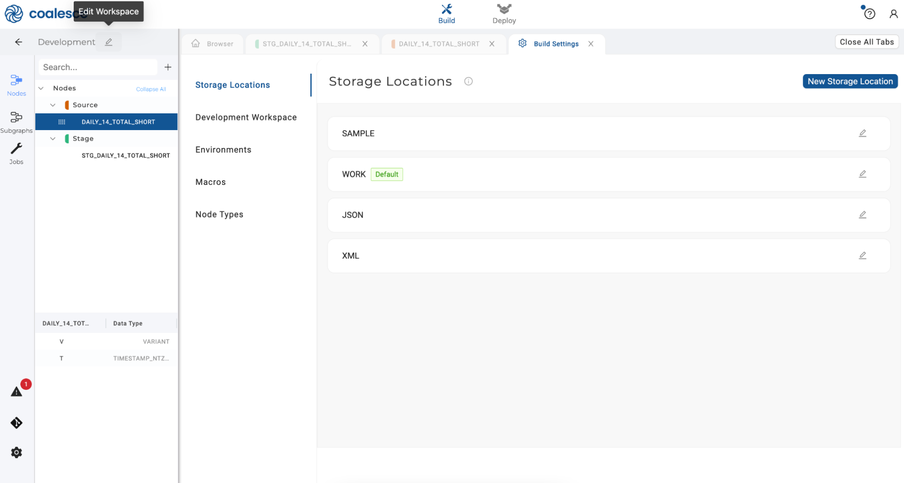
Task: Collapse the Nodes tree section
Action: (41, 88)
